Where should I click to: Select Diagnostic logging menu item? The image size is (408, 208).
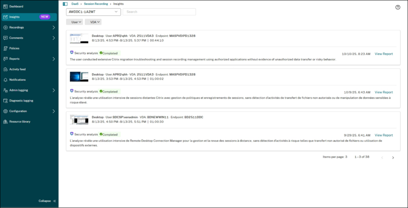[x=21, y=101]
